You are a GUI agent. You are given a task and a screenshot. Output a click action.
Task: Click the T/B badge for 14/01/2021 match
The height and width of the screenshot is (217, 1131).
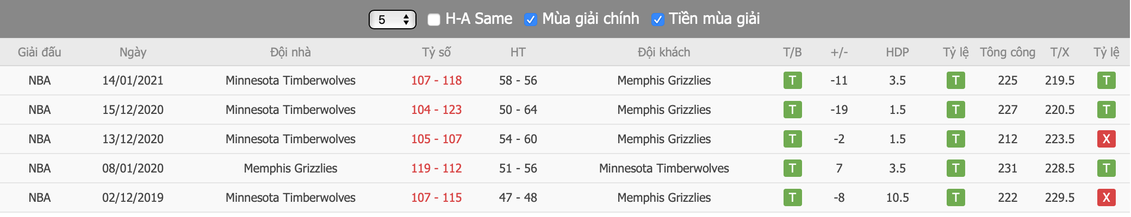[x=792, y=80]
